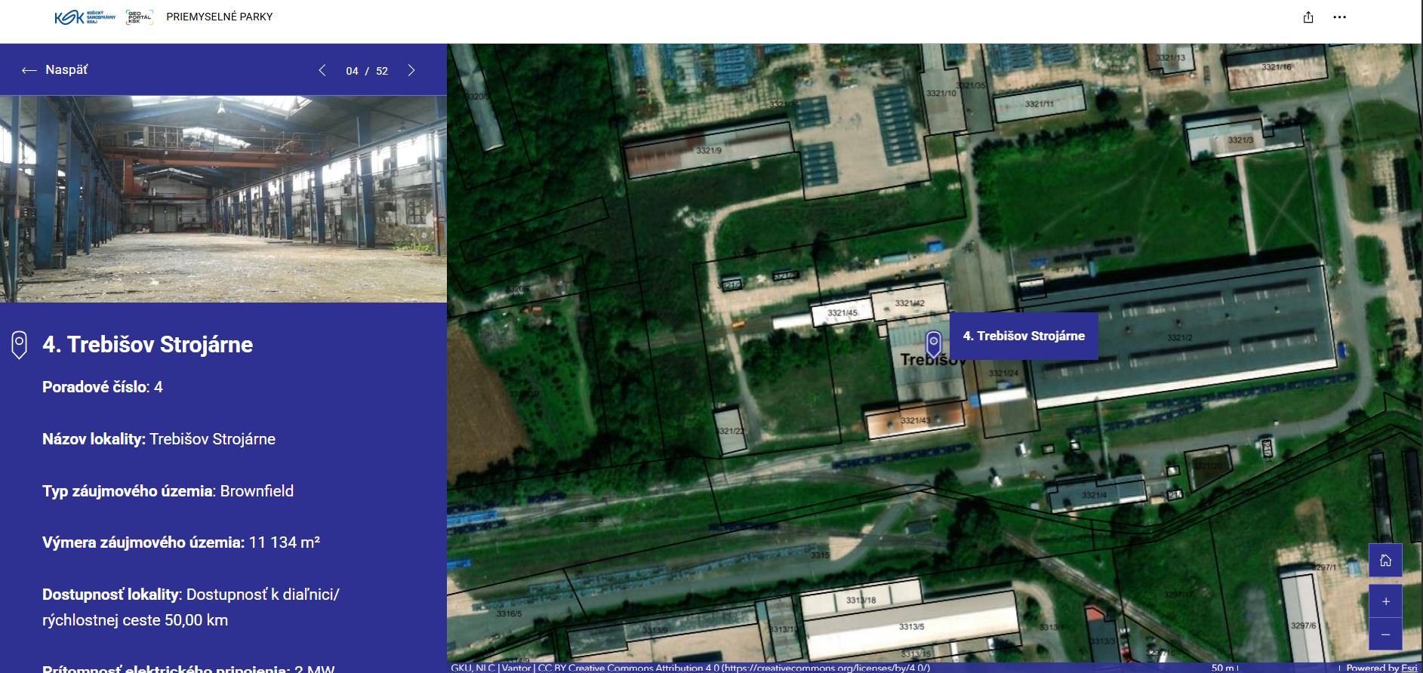
Task: Open the KSK logo link
Action: (85, 17)
